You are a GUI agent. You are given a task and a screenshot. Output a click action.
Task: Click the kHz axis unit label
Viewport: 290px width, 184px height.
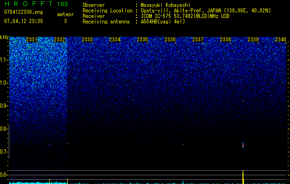4,37
